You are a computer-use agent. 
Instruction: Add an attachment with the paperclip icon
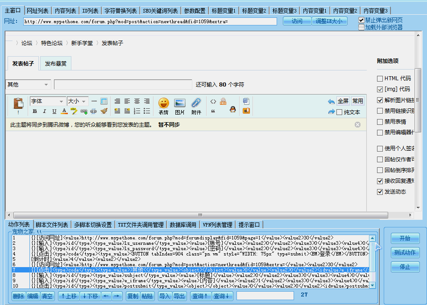tap(196, 103)
